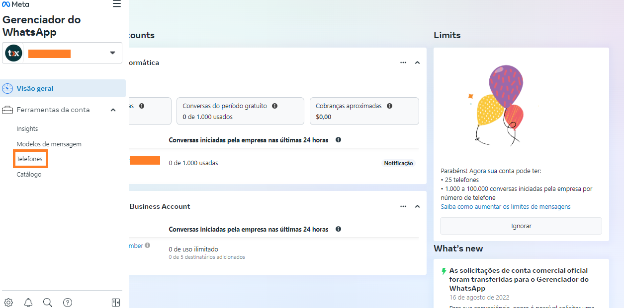Click the Ferramentas da conta label
The image size is (624, 308).
point(53,110)
